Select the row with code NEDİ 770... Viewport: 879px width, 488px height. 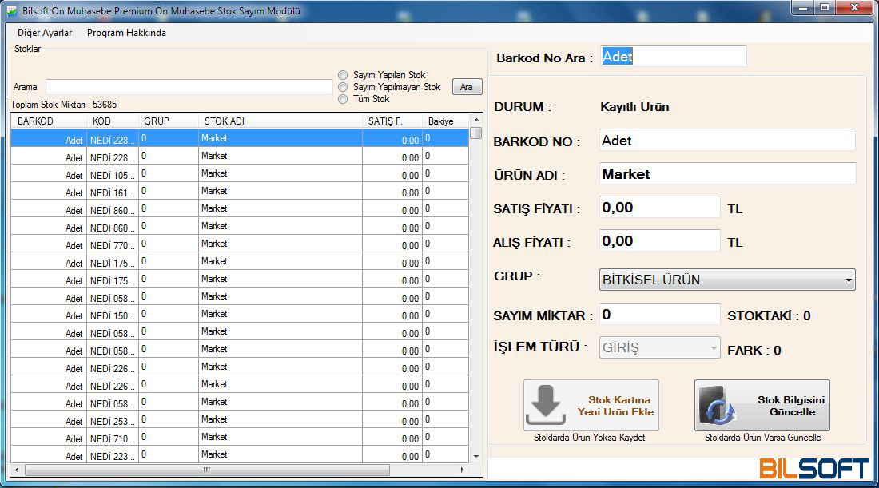point(240,244)
